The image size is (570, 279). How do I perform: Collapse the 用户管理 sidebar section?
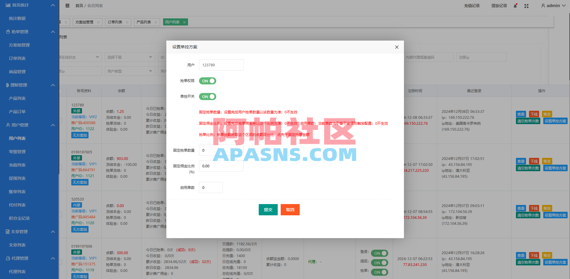click(53, 125)
